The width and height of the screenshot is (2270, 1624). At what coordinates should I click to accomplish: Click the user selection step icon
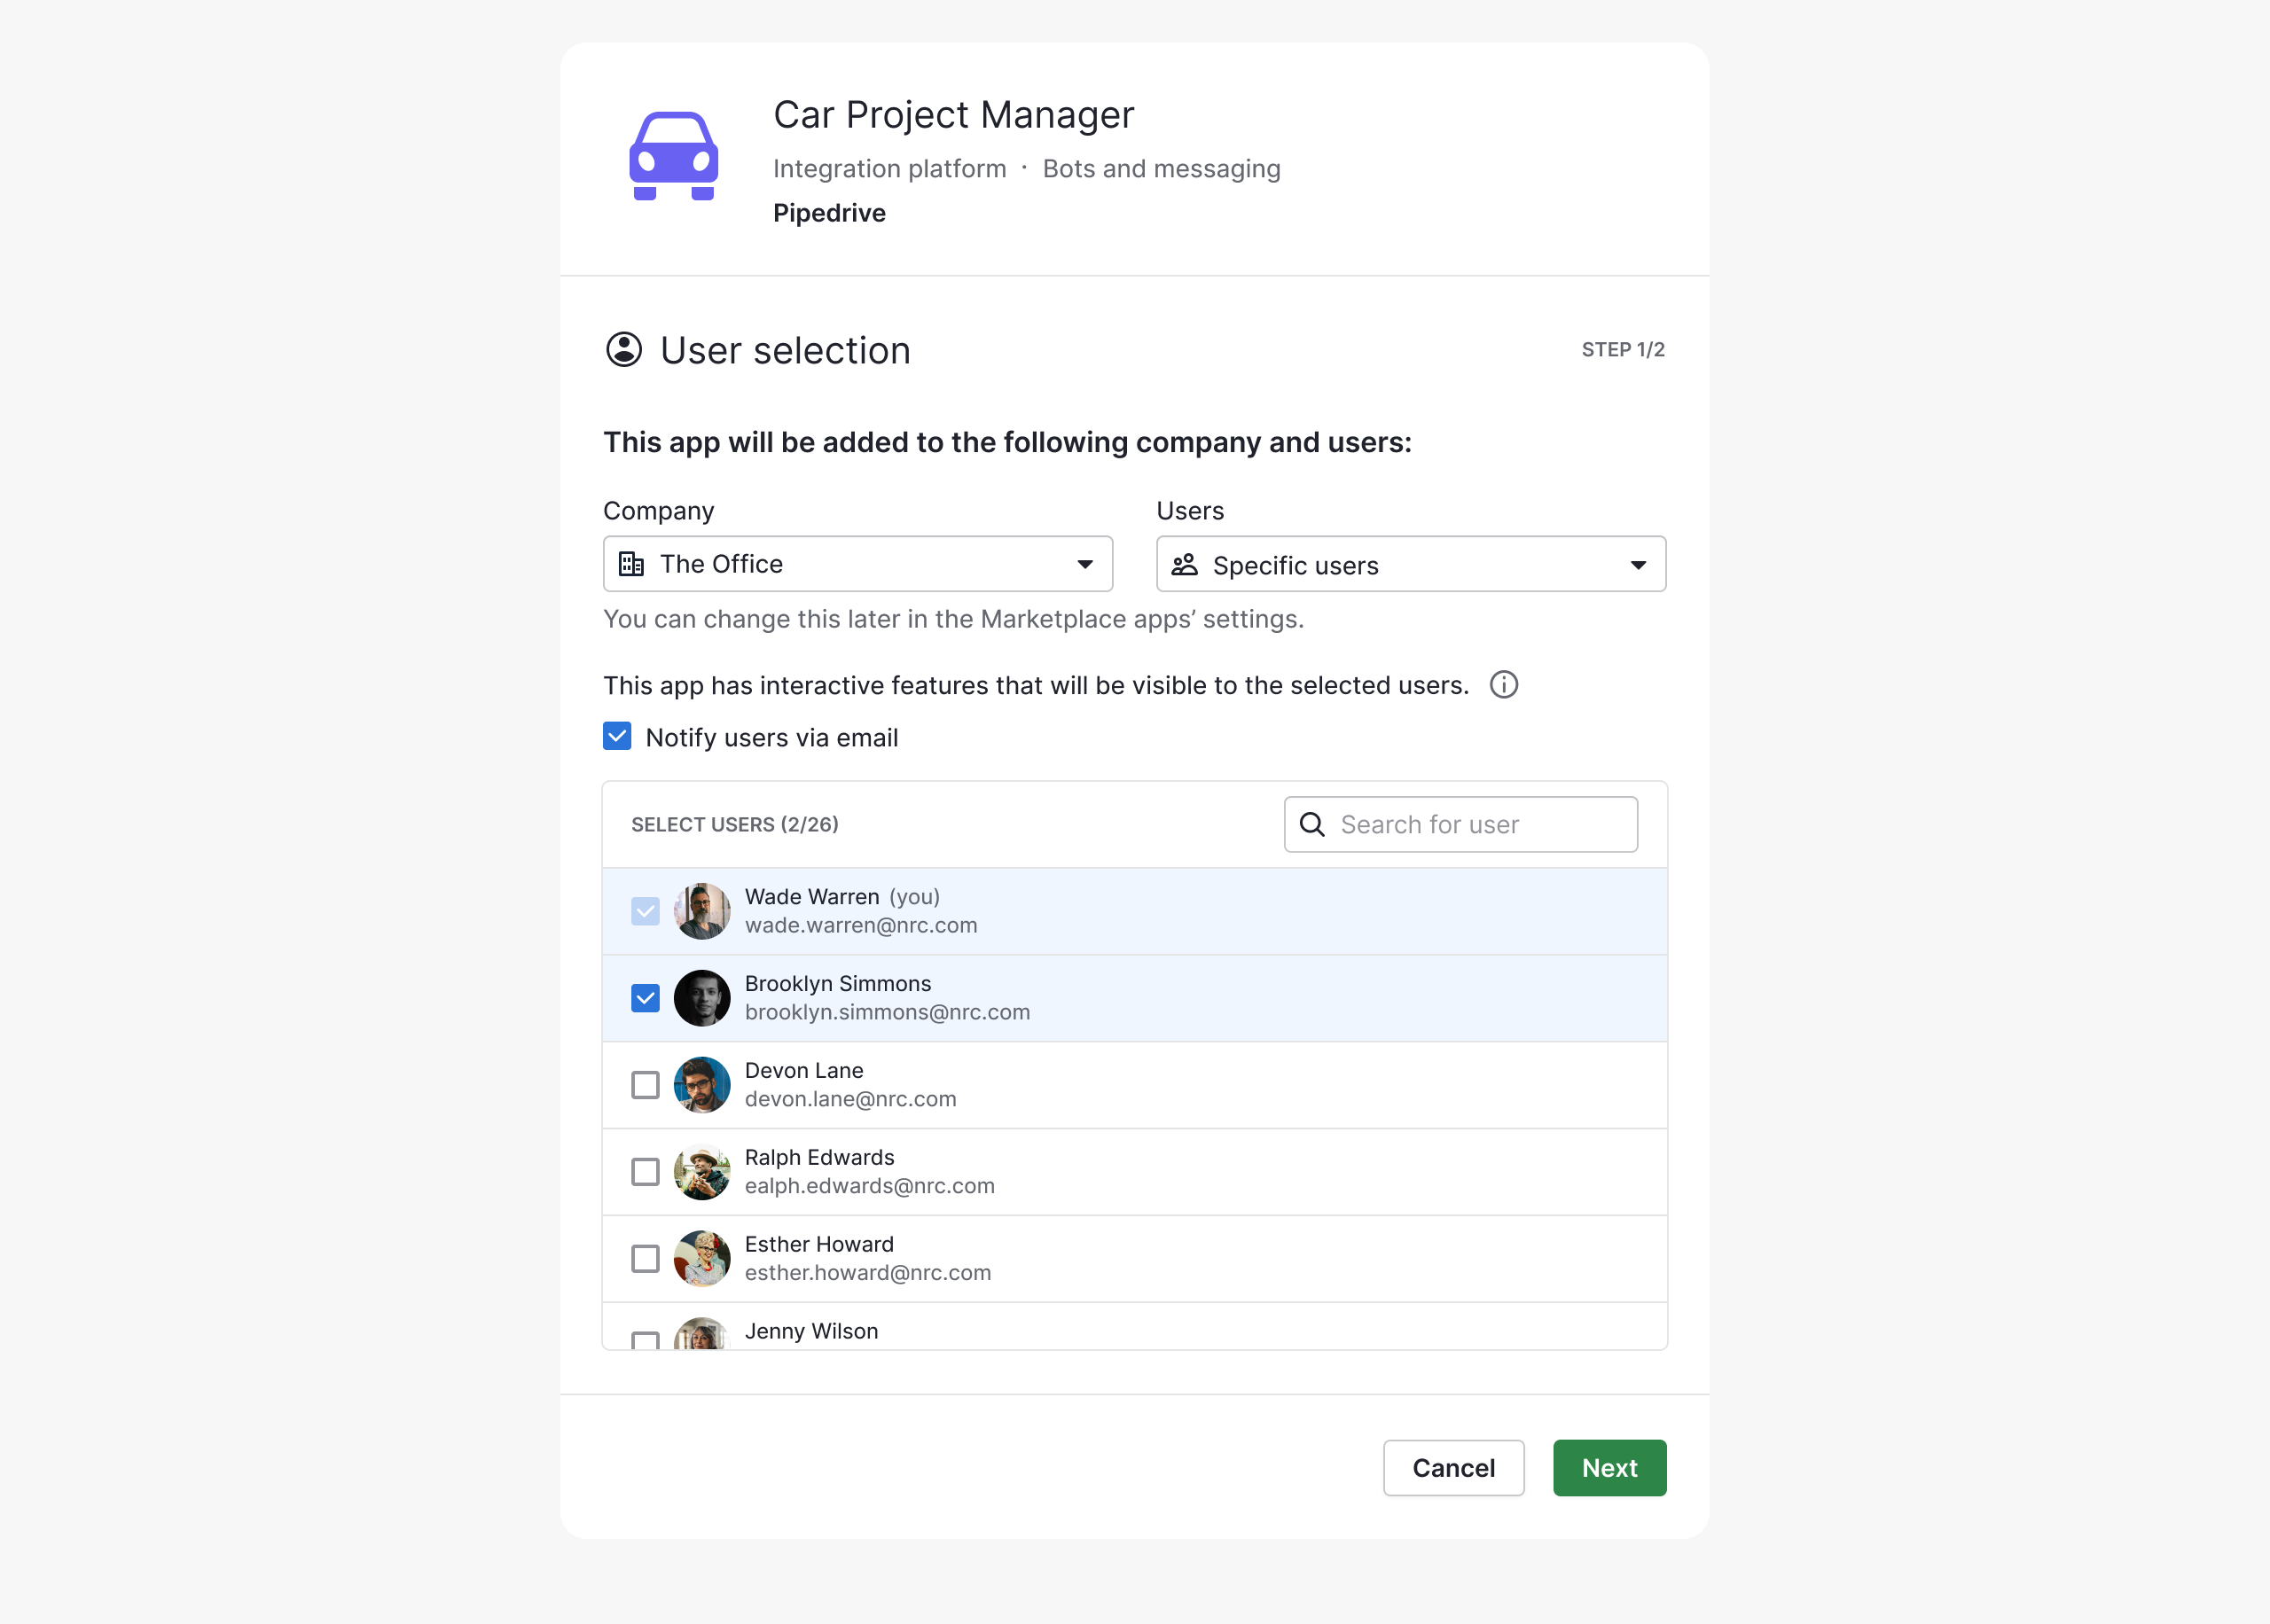tap(622, 350)
